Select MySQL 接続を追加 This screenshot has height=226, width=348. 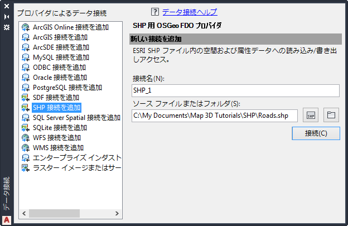tap(61, 57)
